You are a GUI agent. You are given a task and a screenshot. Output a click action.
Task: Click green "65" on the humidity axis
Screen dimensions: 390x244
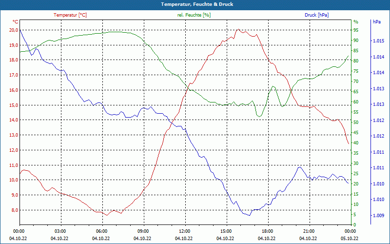point(356,92)
